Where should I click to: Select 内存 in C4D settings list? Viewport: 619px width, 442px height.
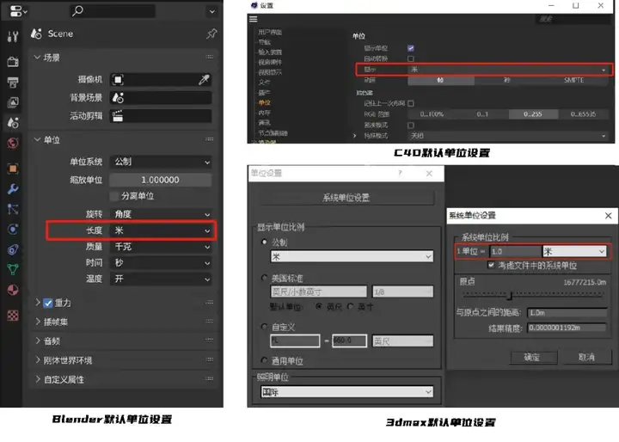pyautogui.click(x=265, y=113)
